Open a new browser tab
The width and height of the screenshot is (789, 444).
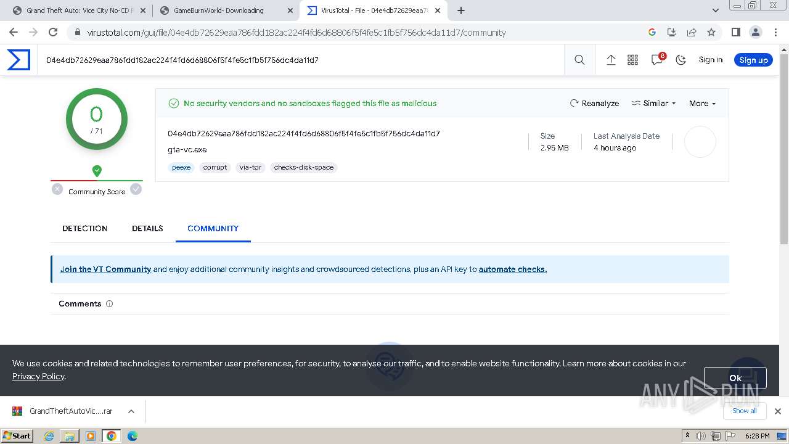tap(461, 10)
